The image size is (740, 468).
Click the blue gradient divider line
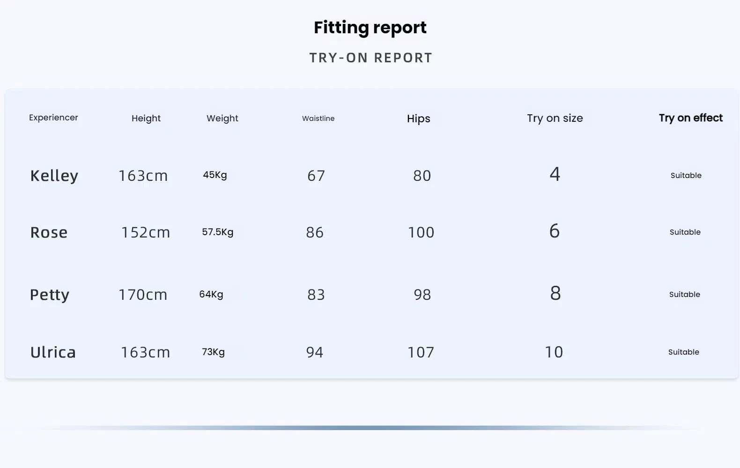[370, 428]
